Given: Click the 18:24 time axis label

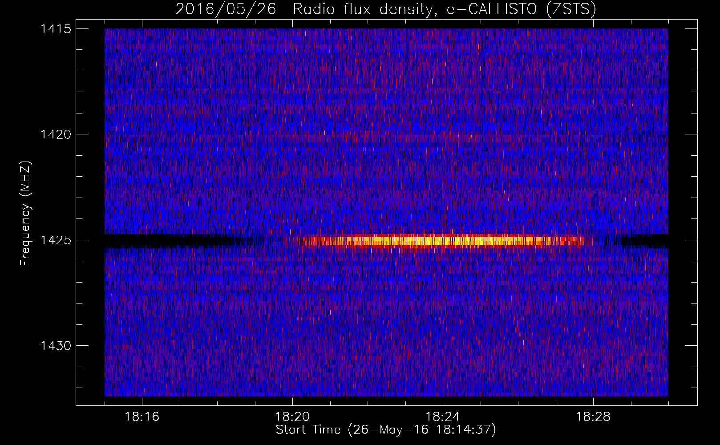Looking at the screenshot, I should click(443, 417).
